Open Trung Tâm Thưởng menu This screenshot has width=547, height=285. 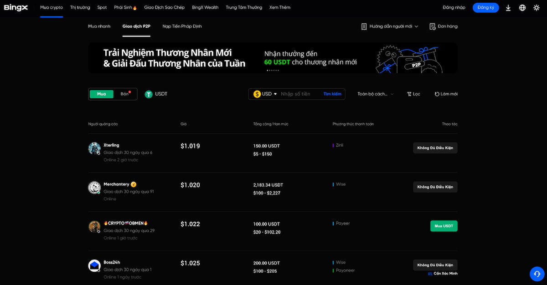[x=244, y=7]
